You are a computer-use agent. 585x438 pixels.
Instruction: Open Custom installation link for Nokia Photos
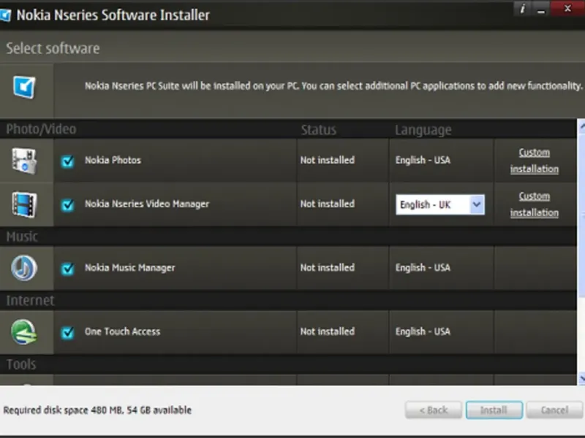(535, 161)
